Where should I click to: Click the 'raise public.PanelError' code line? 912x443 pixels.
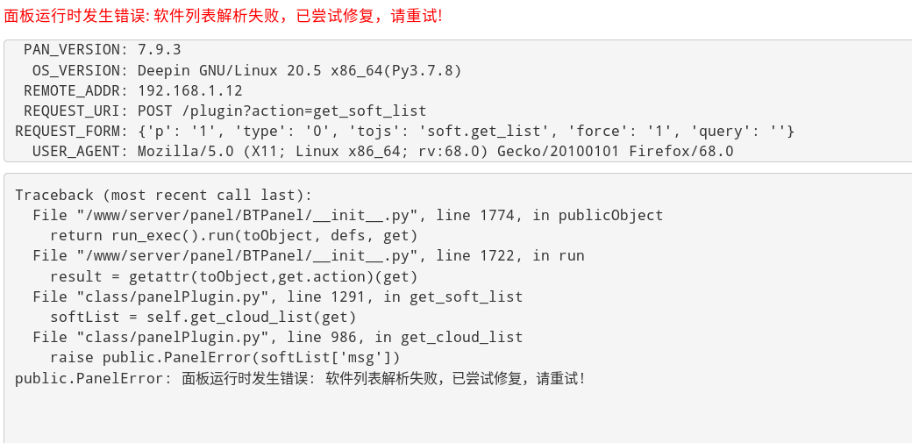224,357
